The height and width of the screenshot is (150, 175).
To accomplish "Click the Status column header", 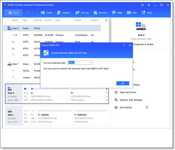I will tap(78, 20).
